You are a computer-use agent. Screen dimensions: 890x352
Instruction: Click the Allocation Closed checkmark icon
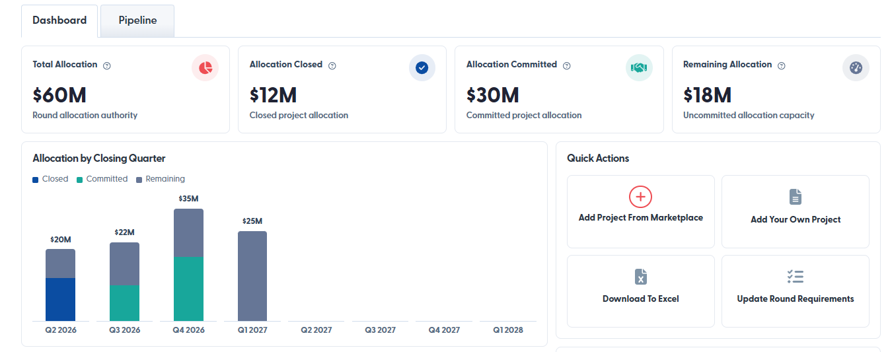422,68
